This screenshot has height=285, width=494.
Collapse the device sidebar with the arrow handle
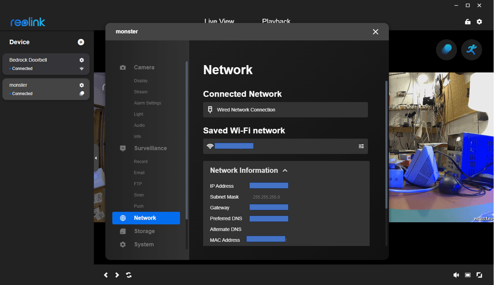click(96, 158)
